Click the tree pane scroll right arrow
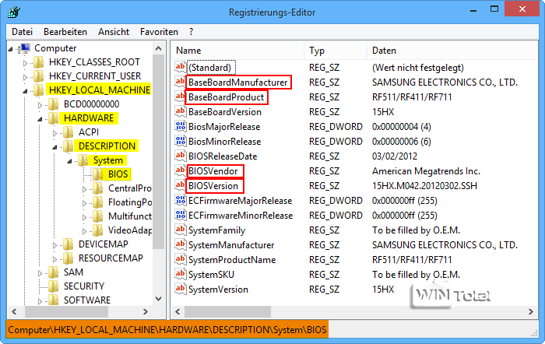The image size is (545, 344). coord(146,311)
